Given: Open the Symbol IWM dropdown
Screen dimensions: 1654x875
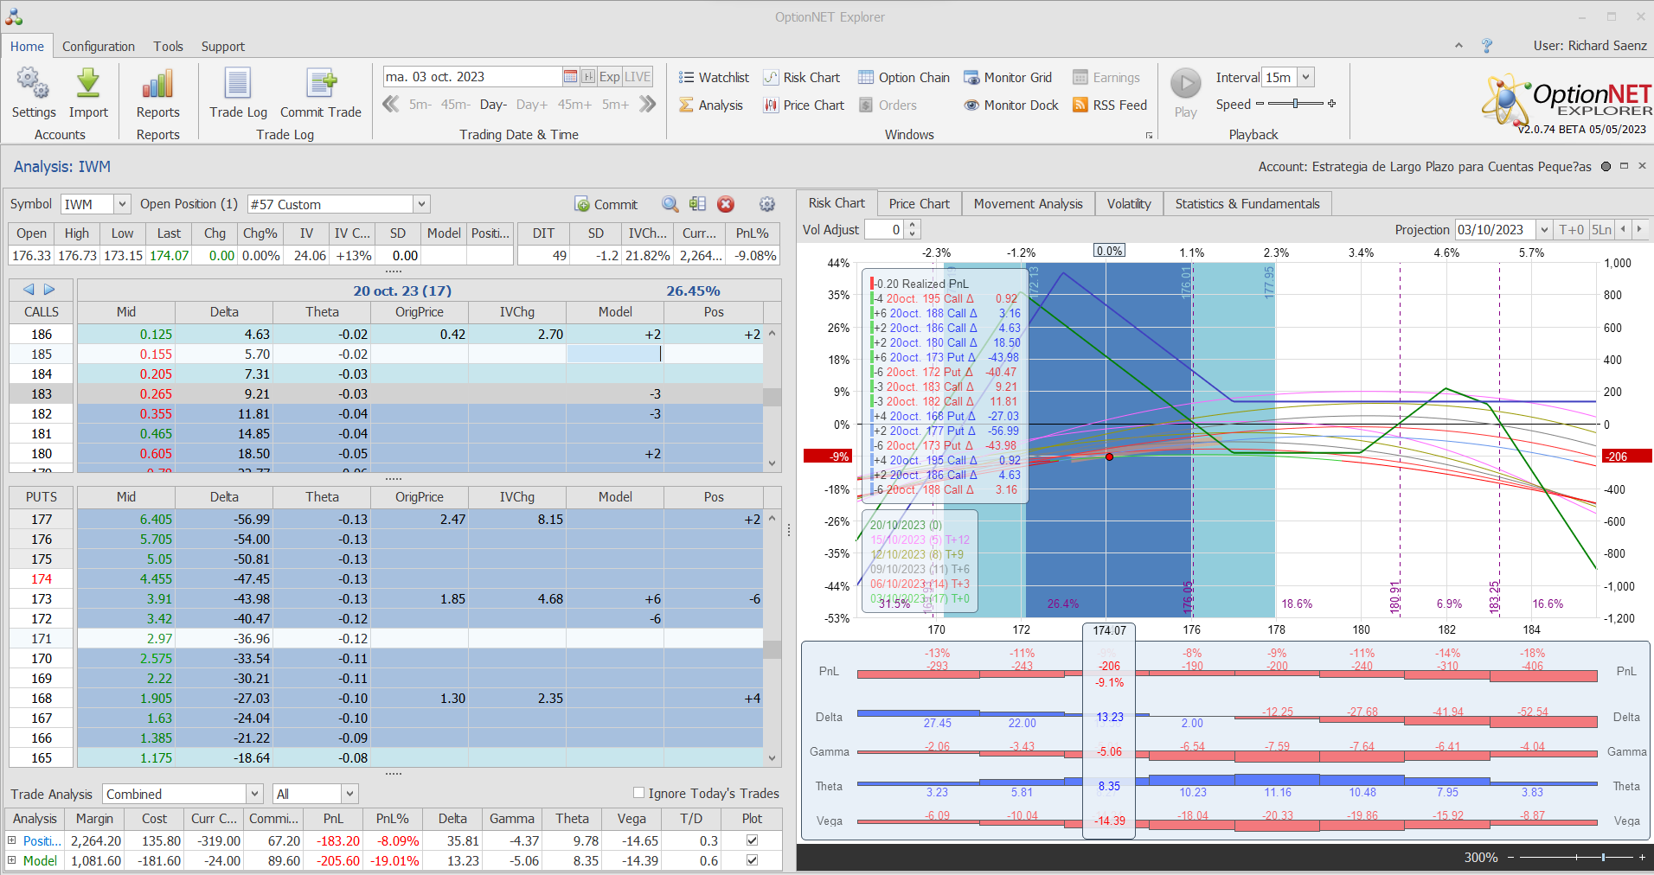Looking at the screenshot, I should pos(122,204).
